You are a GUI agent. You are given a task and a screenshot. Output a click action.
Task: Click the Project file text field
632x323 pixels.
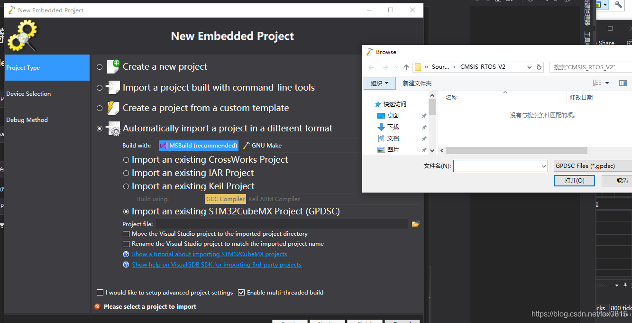(x=282, y=224)
